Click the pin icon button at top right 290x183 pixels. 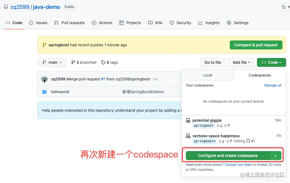tap(284, 7)
